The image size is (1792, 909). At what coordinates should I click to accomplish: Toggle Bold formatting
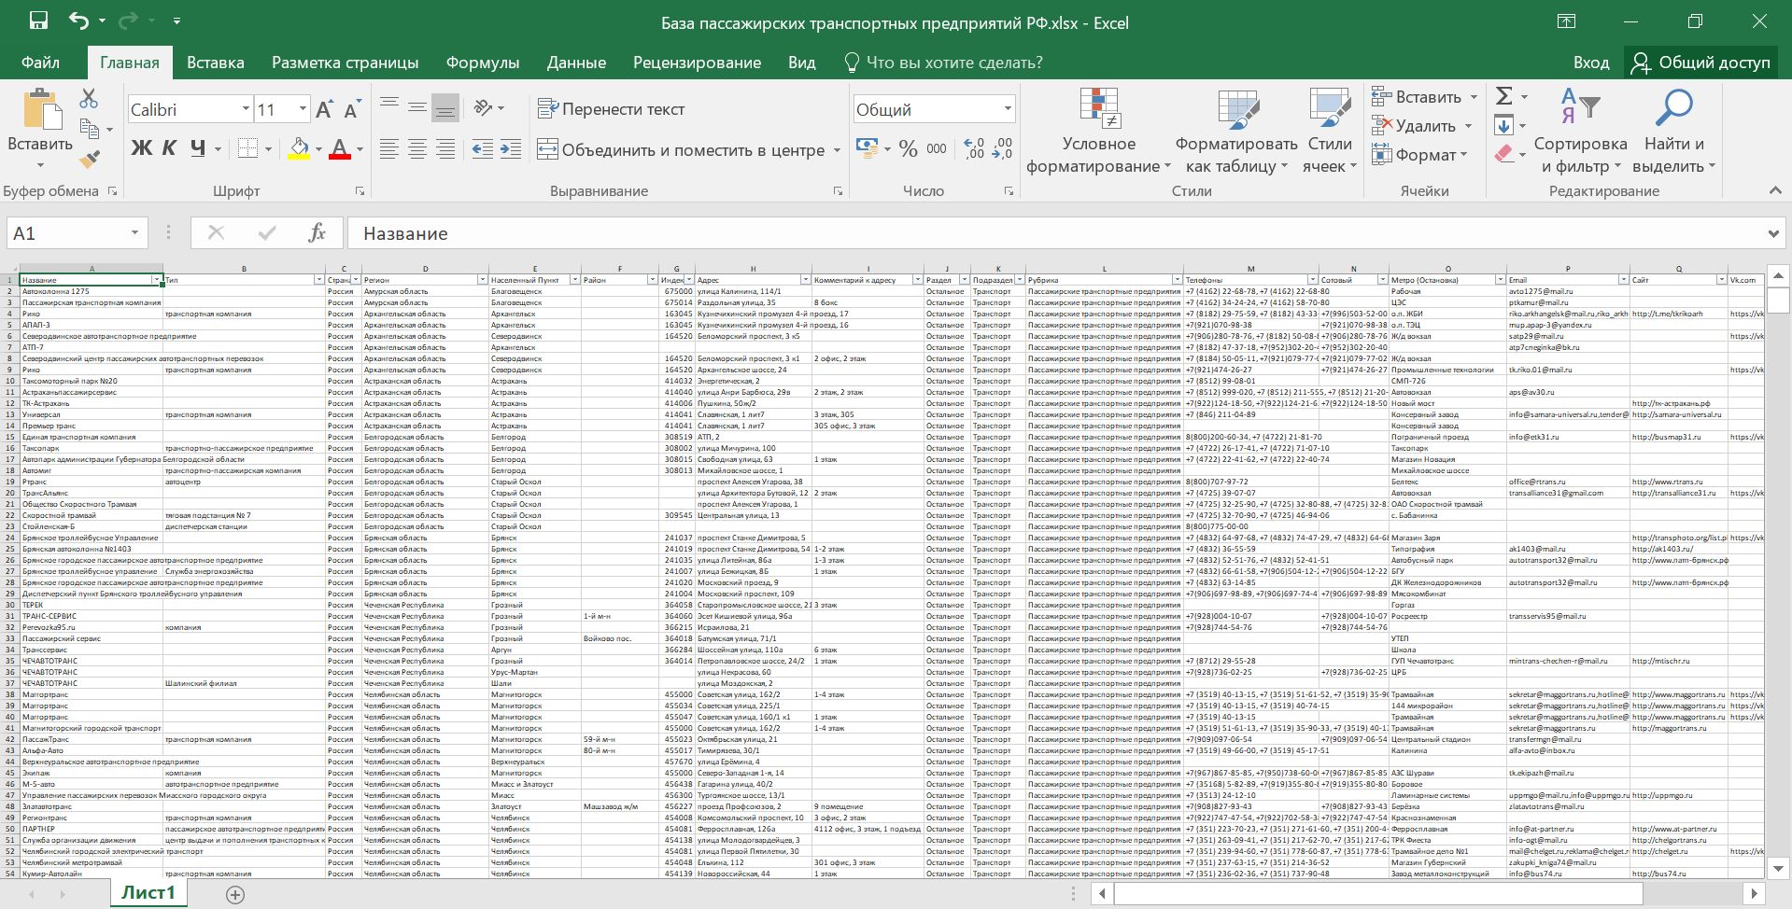[141, 148]
